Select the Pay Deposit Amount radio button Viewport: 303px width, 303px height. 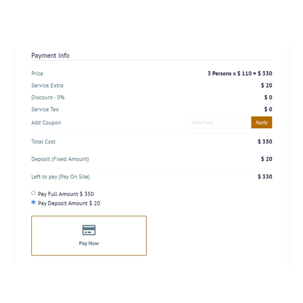pyautogui.click(x=33, y=202)
